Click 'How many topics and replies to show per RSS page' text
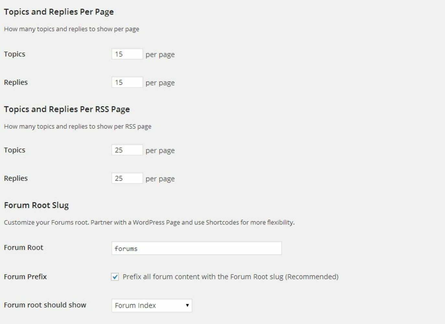Viewport: 445px width, 324px height. point(77,127)
